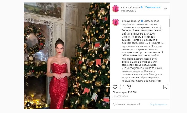Open the Moscow, Russia location link
Screen dimensions: 187x113
(129, 10)
